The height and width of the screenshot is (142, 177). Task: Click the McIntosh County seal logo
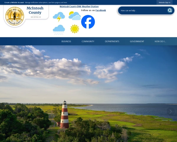tap(15, 16)
